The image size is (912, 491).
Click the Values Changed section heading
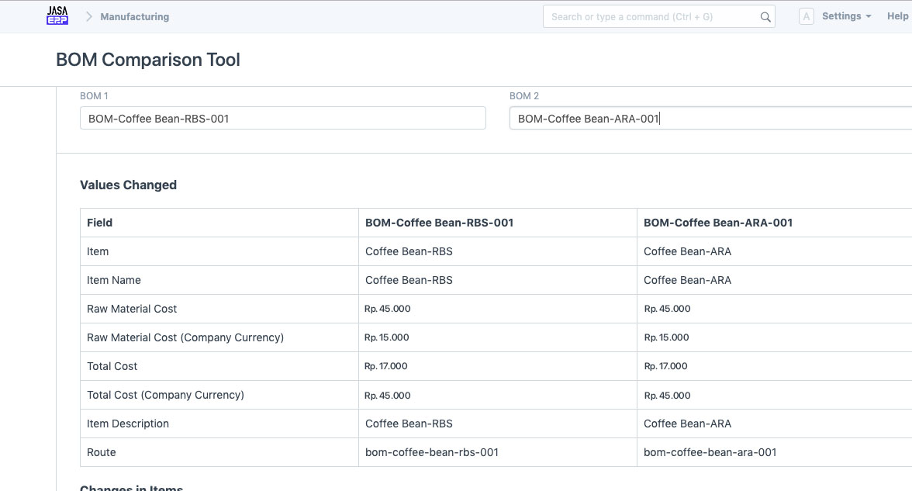click(x=128, y=185)
